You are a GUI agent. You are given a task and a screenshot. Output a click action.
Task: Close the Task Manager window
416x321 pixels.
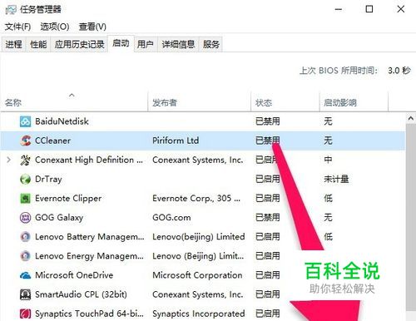tap(401, 9)
